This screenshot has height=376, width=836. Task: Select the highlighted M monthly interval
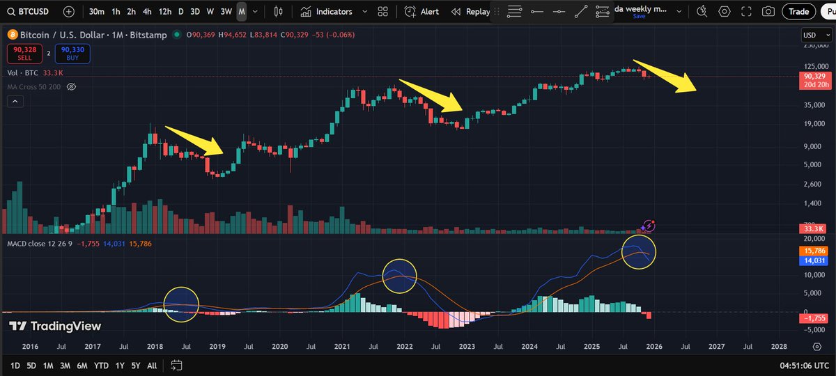241,12
